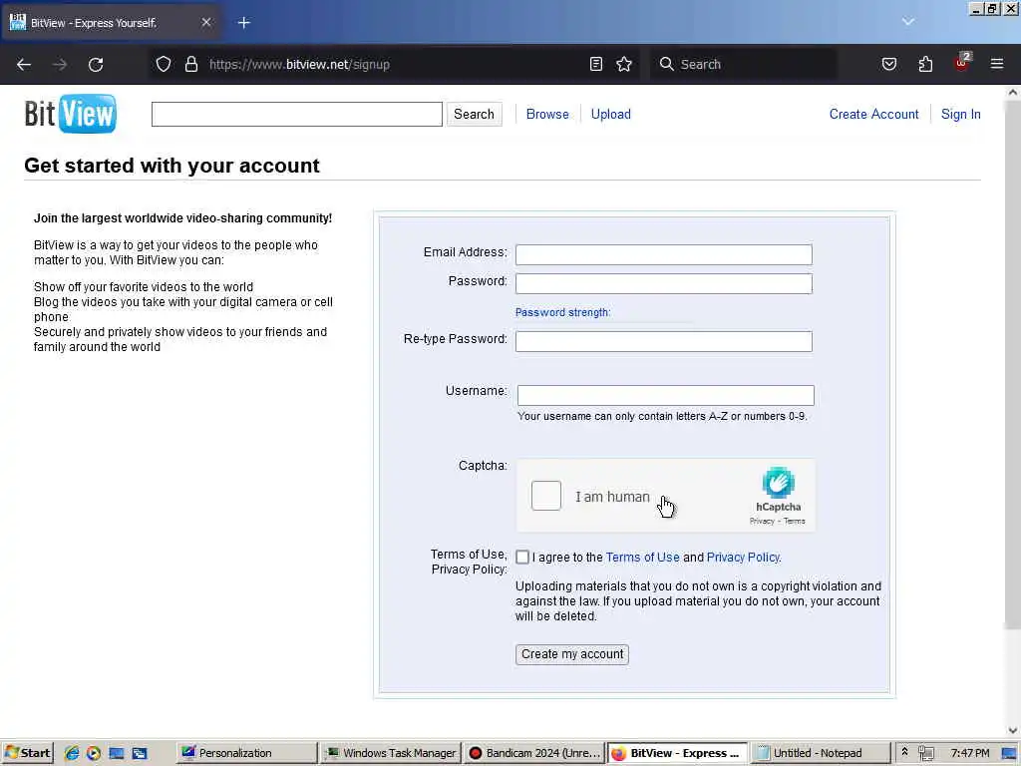
Task: Click the switch between windows icon
Action: (140, 753)
